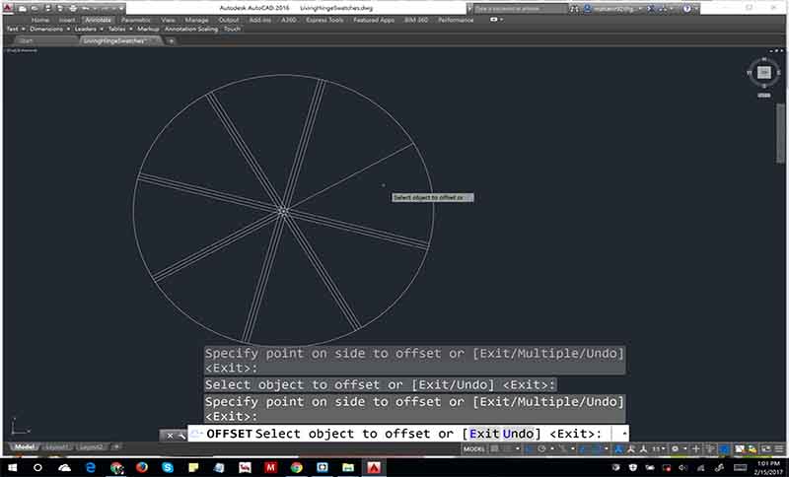Click the command line customize wrench icon
The height and width of the screenshot is (477, 789).
(181, 436)
